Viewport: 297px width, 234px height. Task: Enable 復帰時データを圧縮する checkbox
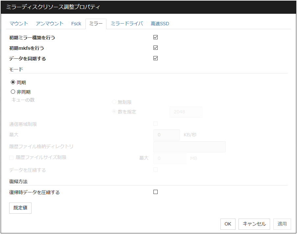(x=156, y=192)
